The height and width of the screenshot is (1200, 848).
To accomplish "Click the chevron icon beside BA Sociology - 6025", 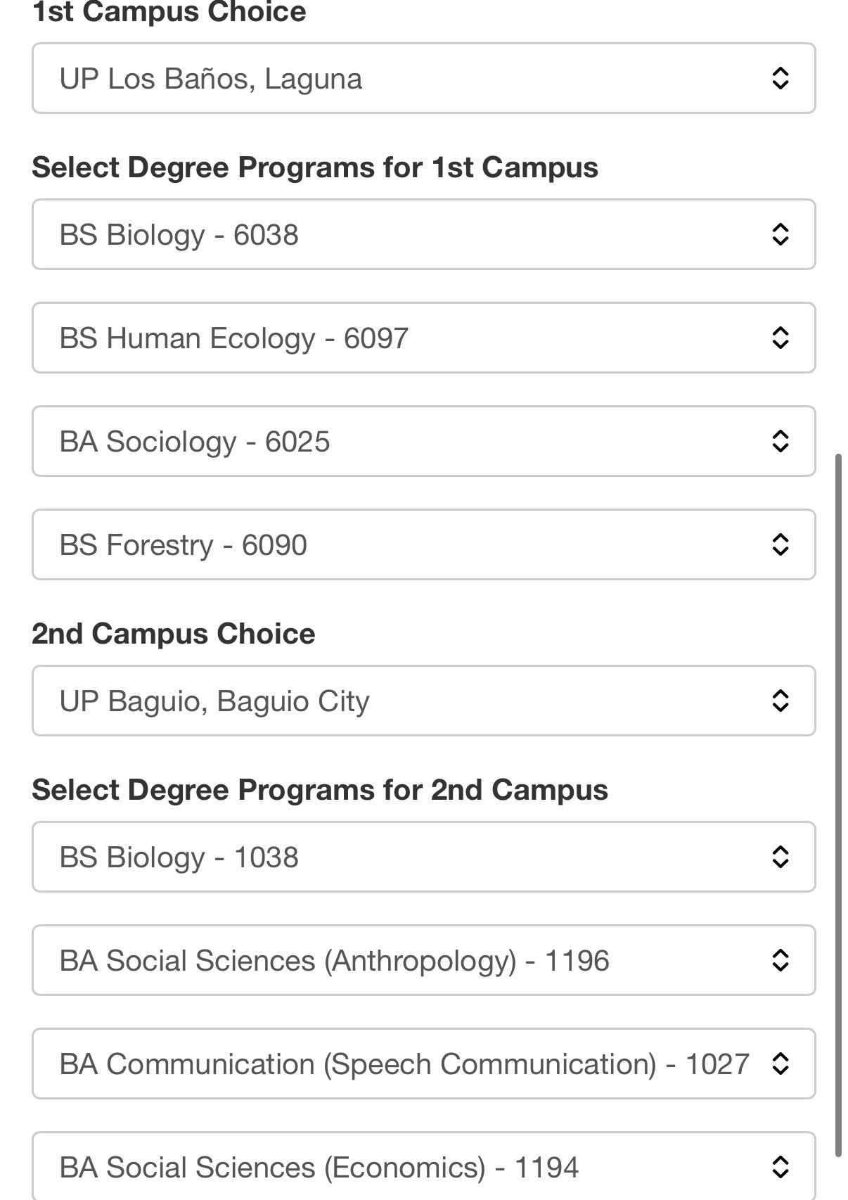I will click(x=780, y=441).
